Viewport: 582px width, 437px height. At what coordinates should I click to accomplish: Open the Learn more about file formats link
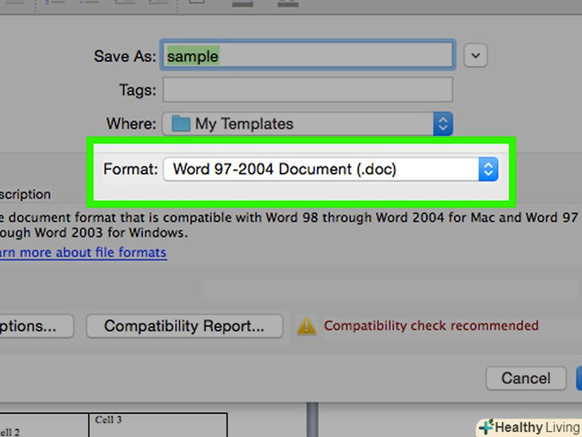[x=83, y=252]
